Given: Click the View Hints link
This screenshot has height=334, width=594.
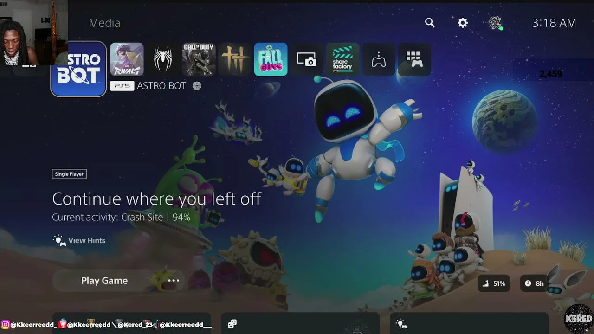Looking at the screenshot, I should pyautogui.click(x=79, y=240).
